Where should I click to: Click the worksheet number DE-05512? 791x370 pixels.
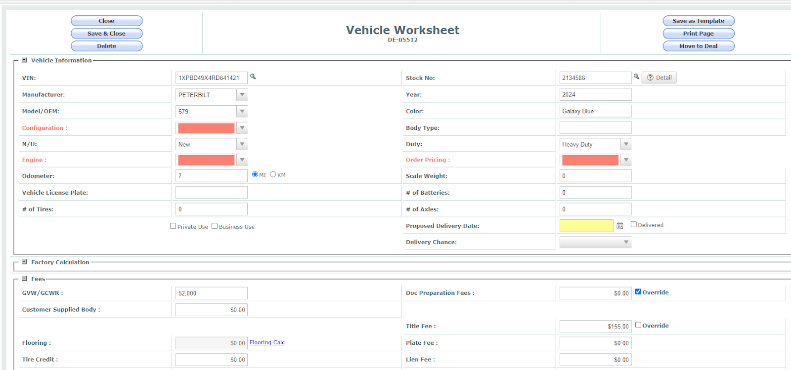(x=402, y=40)
